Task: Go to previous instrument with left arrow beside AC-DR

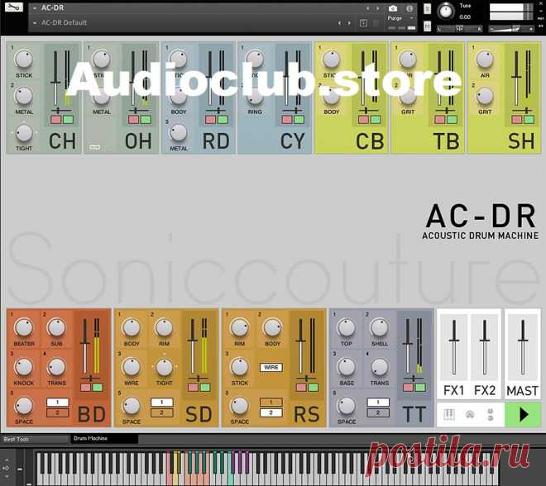Action: pos(367,8)
